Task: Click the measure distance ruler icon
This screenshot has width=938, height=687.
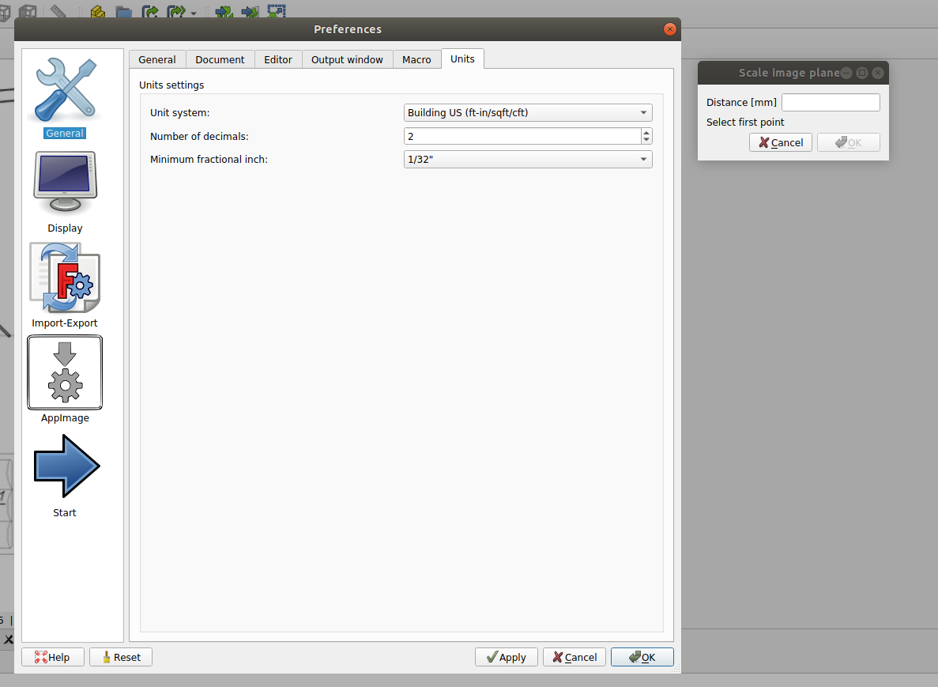Action: [x=58, y=12]
